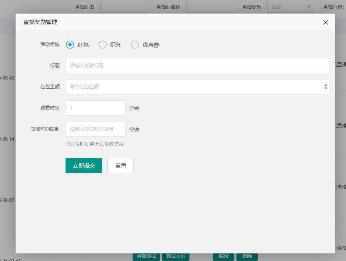Increase 红包金额 with the up arrow
Screen dimensions: 346x261
tap(326, 85)
